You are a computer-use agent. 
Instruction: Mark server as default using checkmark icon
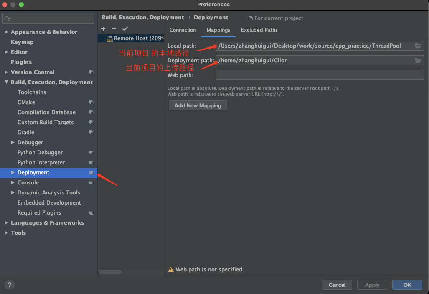point(125,29)
